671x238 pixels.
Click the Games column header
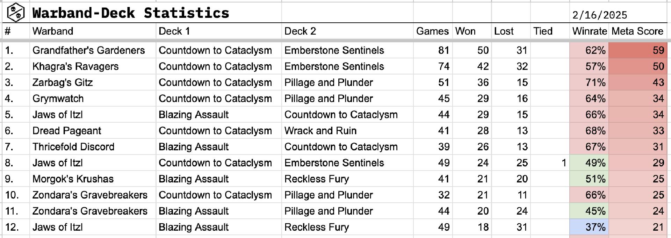(432, 31)
